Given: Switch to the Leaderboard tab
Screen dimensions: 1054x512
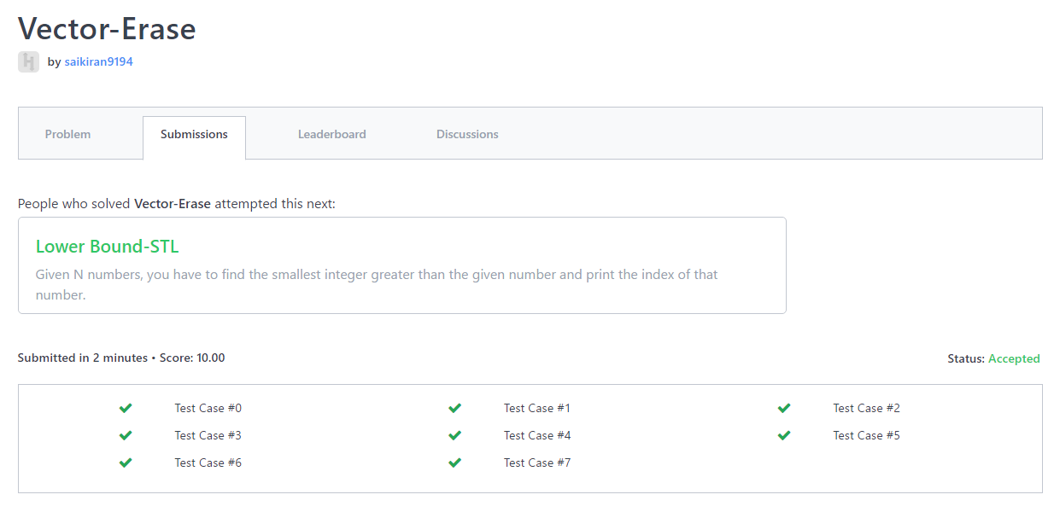Looking at the screenshot, I should pyautogui.click(x=331, y=134).
